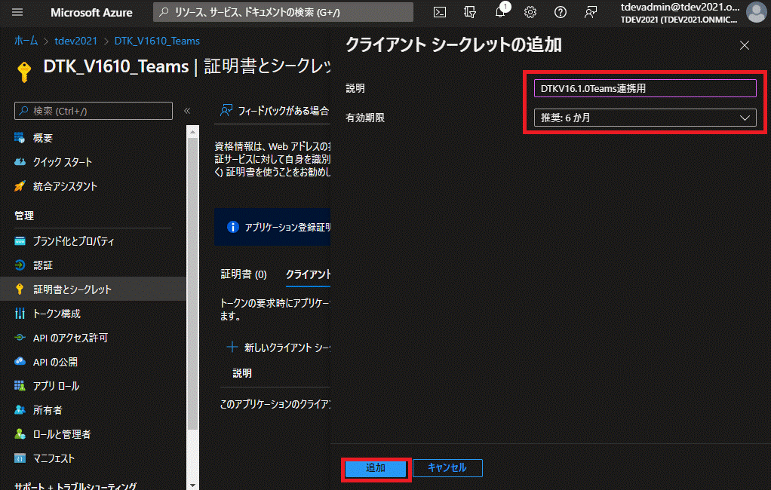This screenshot has height=490, width=771.
Task: Open the portal hamburger menu
Action: 17,12
